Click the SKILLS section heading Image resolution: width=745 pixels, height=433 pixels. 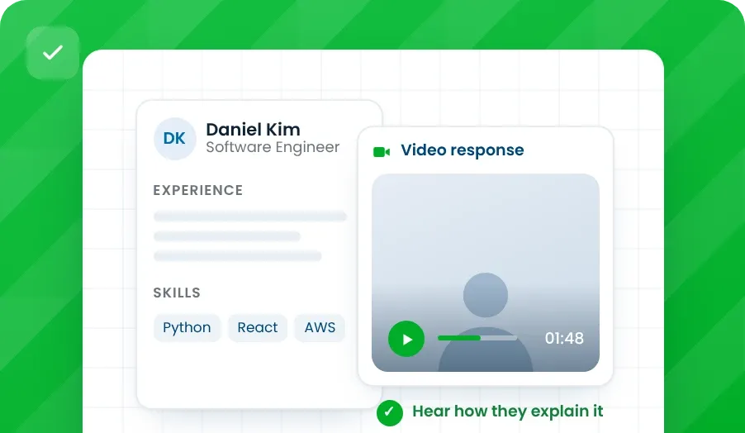[177, 293]
